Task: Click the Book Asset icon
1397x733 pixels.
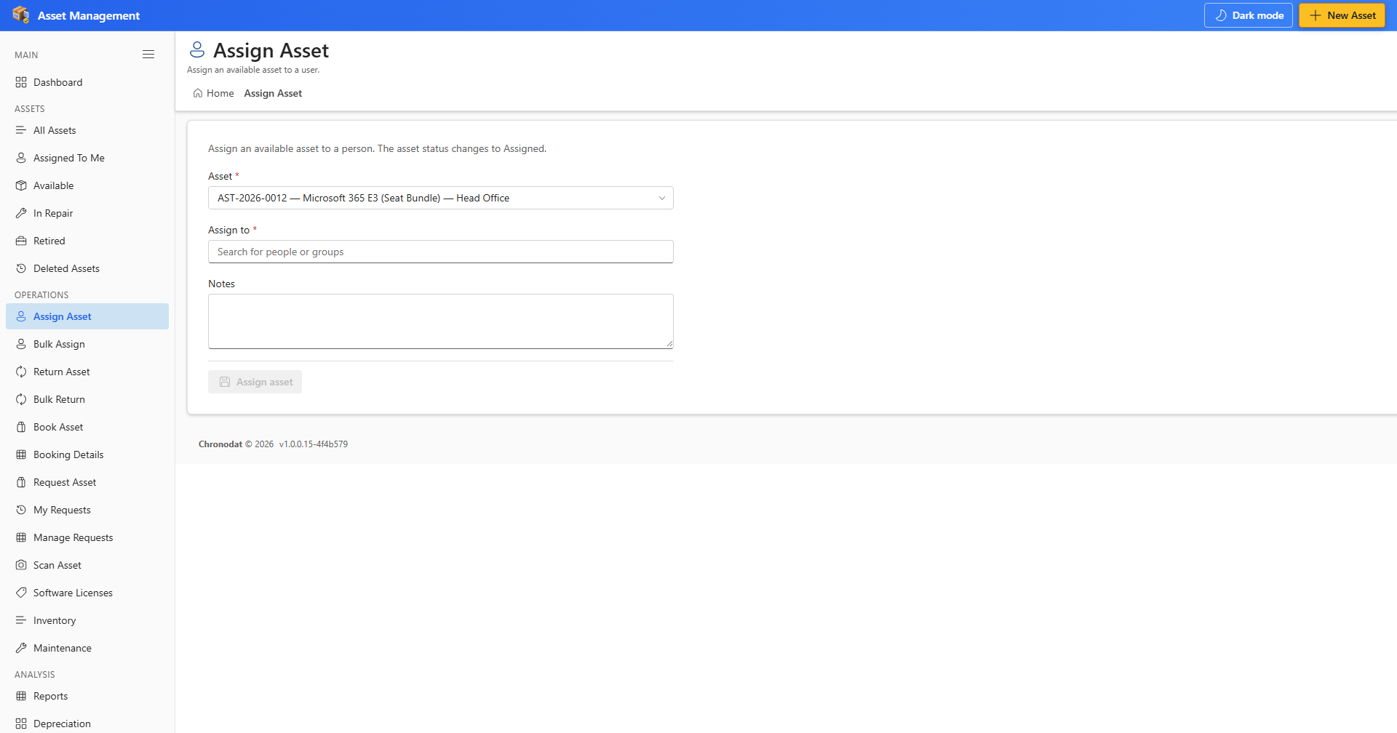Action: (21, 427)
